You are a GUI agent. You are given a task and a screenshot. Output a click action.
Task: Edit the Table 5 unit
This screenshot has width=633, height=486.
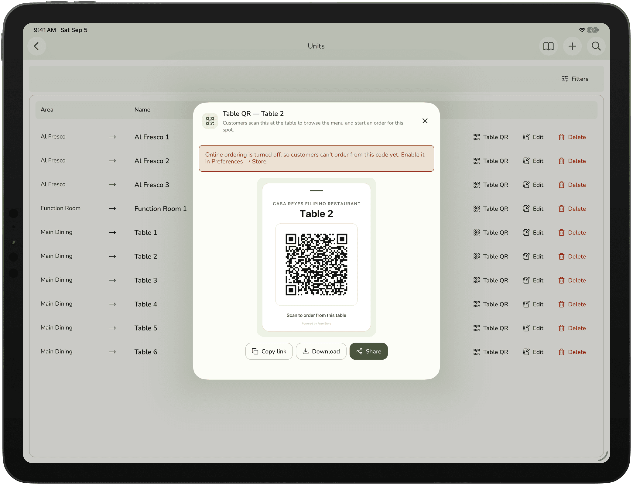533,328
